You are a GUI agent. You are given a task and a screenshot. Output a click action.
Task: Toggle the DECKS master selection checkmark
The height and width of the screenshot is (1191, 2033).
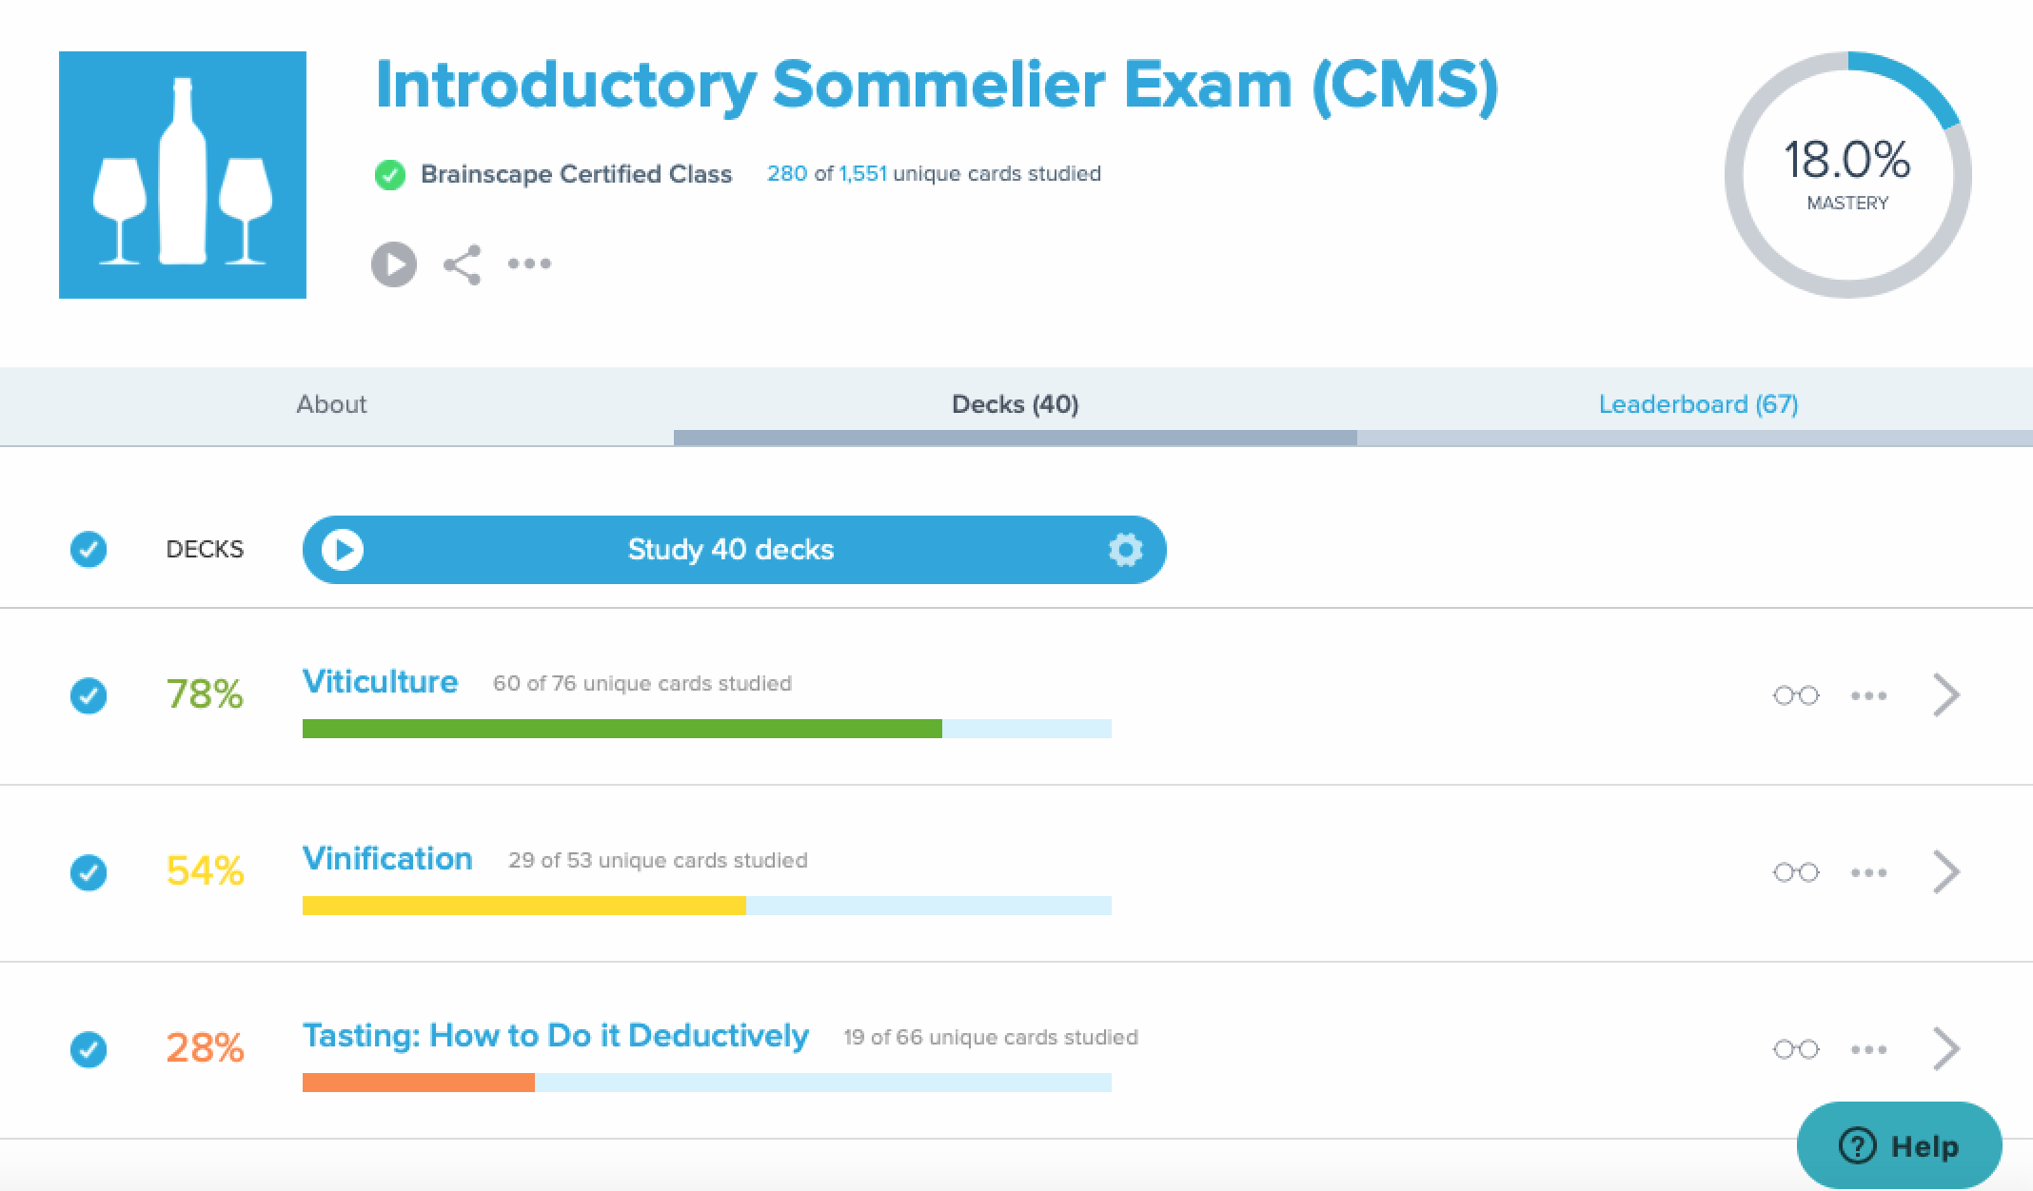click(89, 549)
